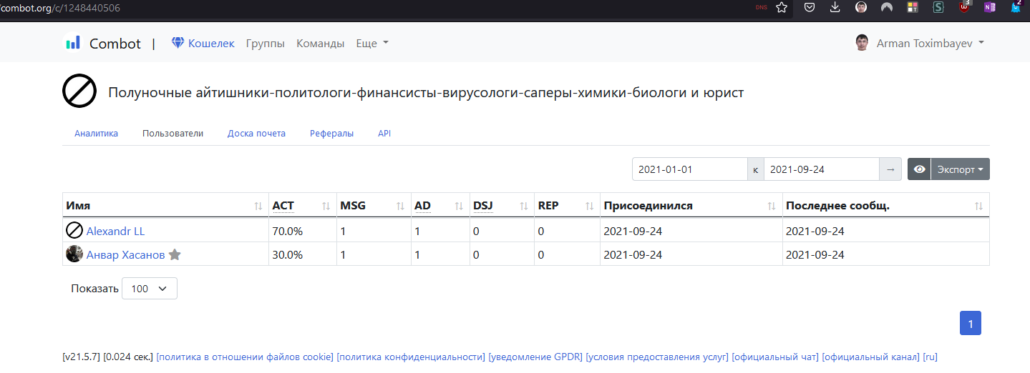Screen dimensions: 1030x373
Task: Switch to the Аналитика tab
Action: tap(96, 134)
